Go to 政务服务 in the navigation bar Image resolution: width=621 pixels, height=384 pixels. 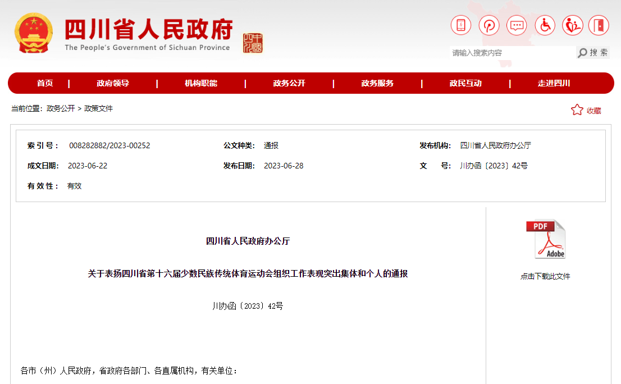(x=377, y=83)
